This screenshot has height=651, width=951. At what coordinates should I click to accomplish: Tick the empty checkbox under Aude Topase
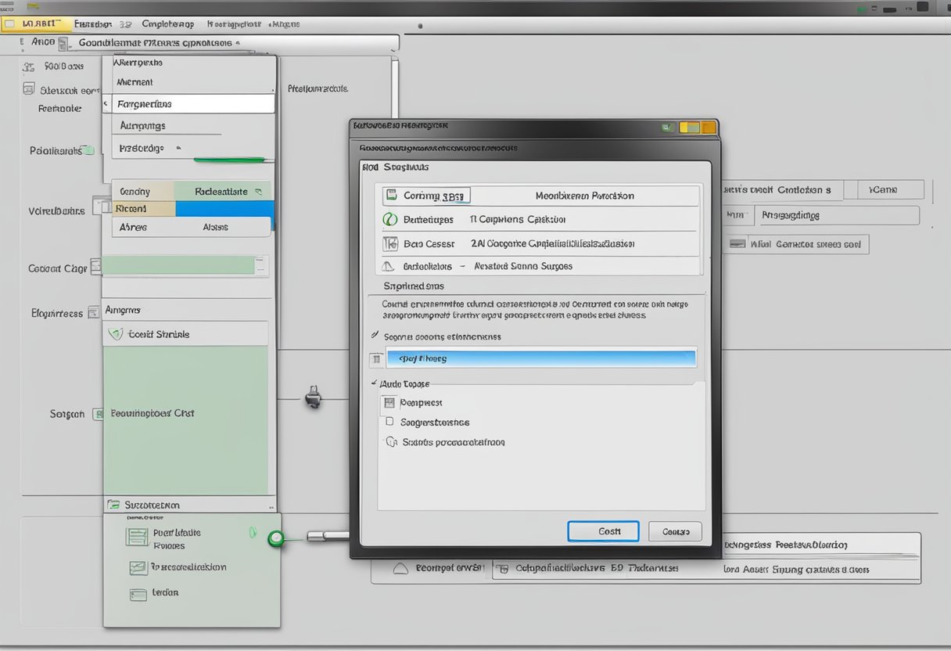pos(389,422)
